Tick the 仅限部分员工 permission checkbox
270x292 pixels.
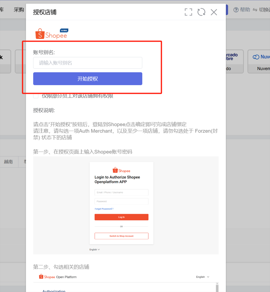click(x=36, y=96)
